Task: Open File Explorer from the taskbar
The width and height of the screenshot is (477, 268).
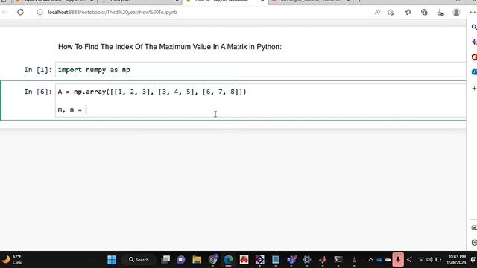Action: tap(197, 260)
